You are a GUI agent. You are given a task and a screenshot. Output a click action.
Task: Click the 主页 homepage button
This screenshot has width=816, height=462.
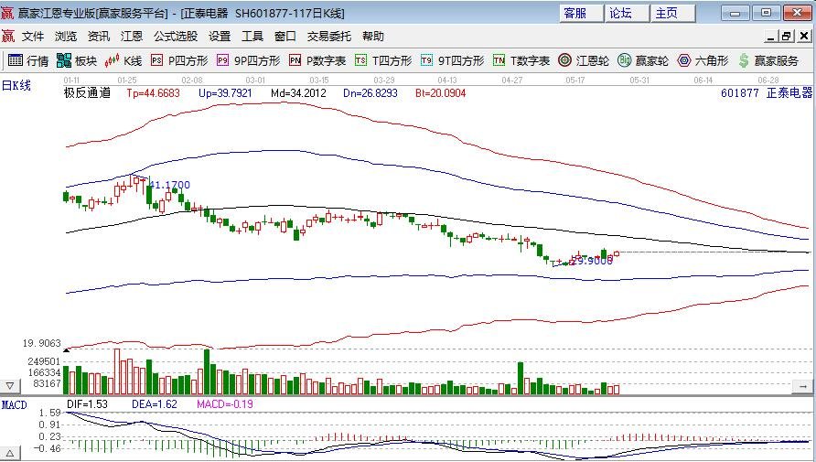click(x=673, y=14)
